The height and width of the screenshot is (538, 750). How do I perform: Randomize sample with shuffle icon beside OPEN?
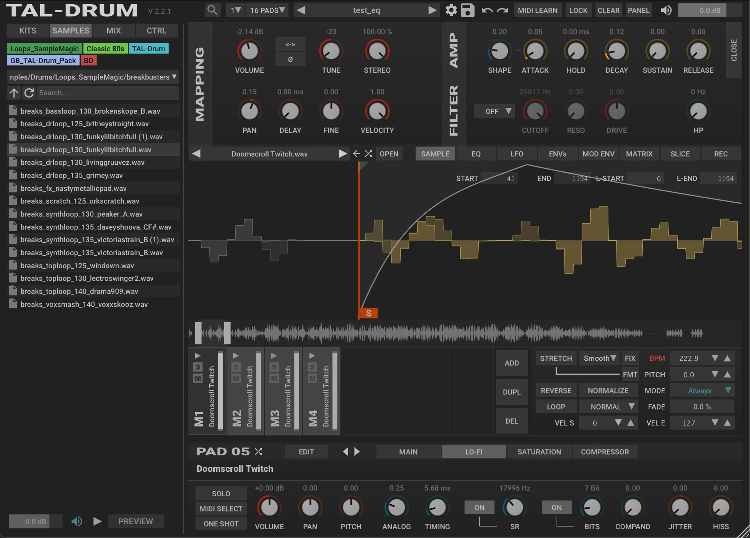368,154
